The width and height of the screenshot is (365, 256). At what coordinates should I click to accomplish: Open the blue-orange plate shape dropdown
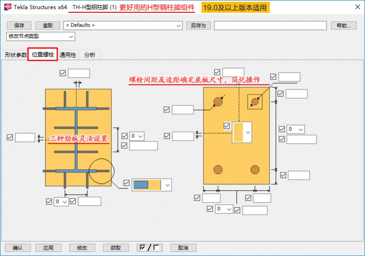[x=152, y=185]
